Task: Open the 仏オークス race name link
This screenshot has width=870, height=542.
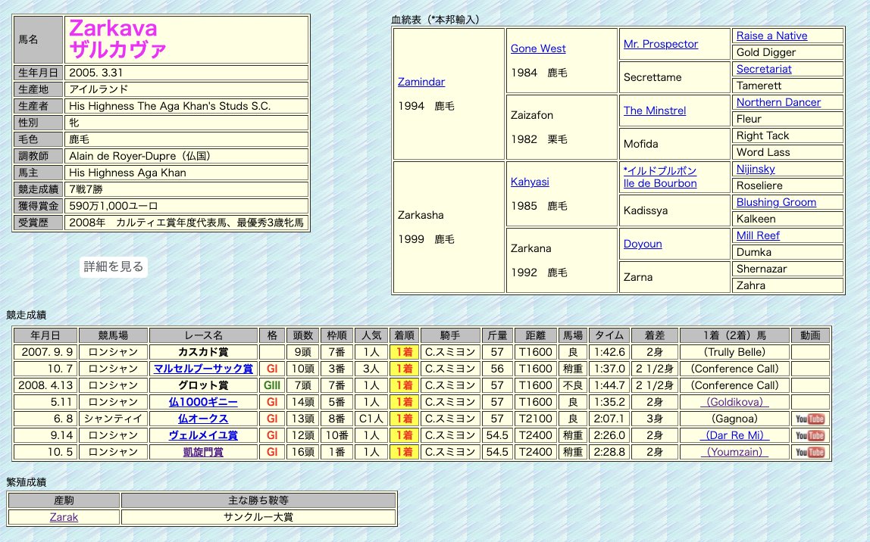Action: click(x=203, y=419)
